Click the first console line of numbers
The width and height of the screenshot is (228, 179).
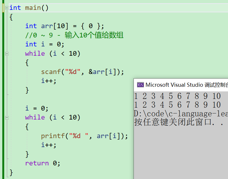tap(177, 96)
